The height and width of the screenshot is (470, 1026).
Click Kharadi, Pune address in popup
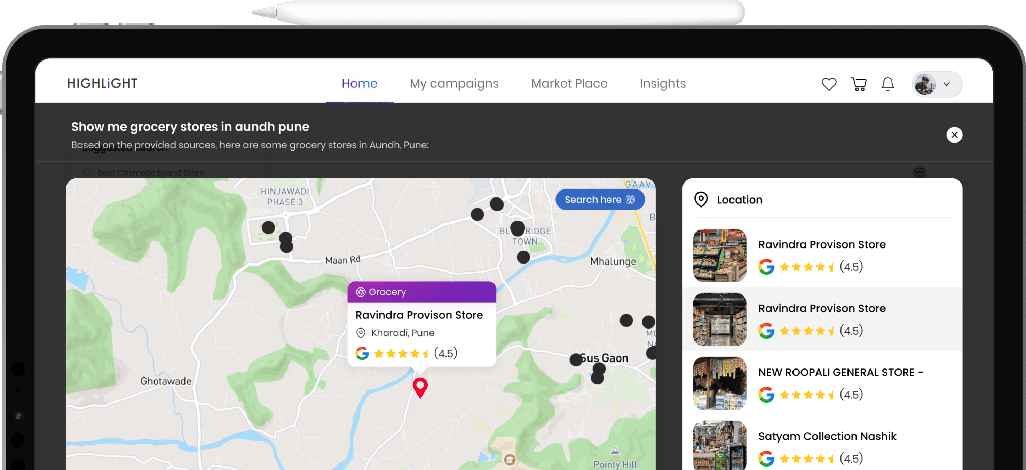402,333
